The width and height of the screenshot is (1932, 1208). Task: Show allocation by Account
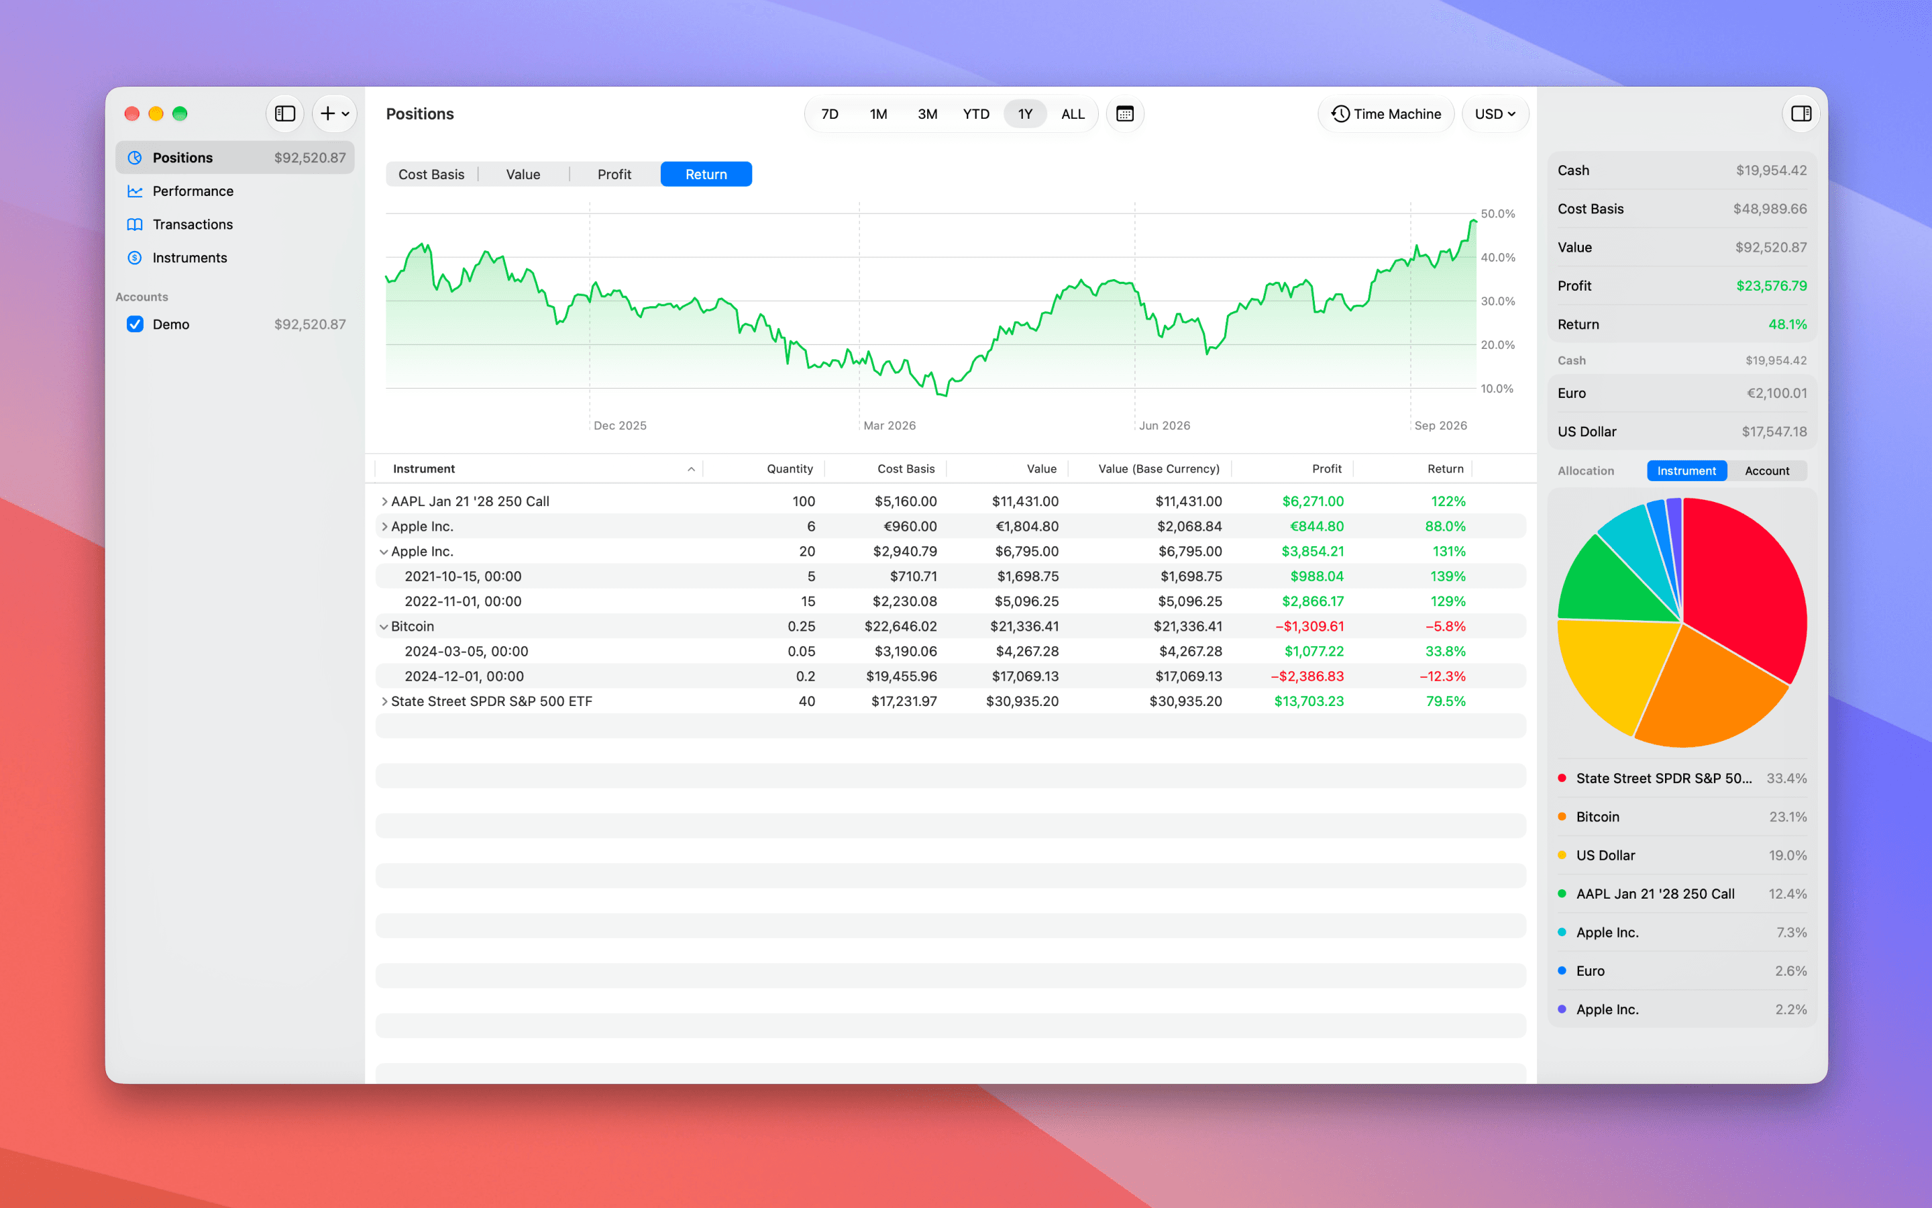pyautogui.click(x=1767, y=470)
